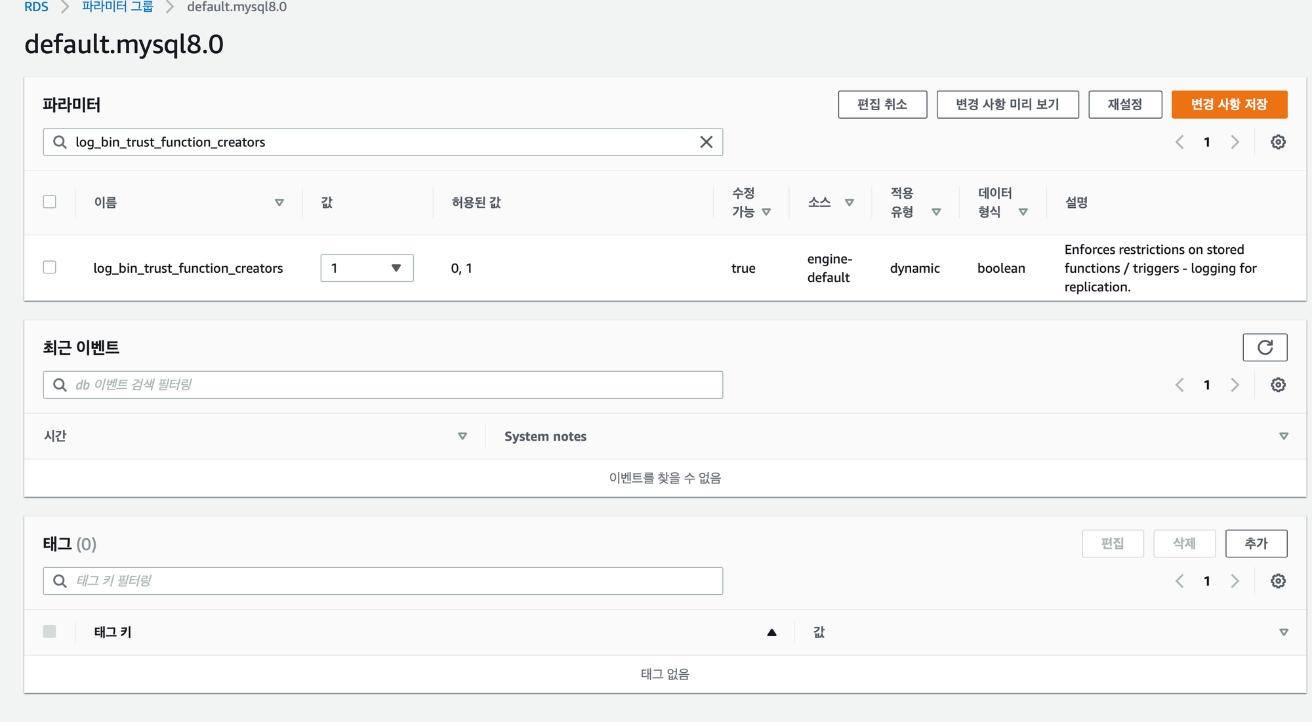
Task: Open recent events settings gear
Action: pyautogui.click(x=1278, y=385)
